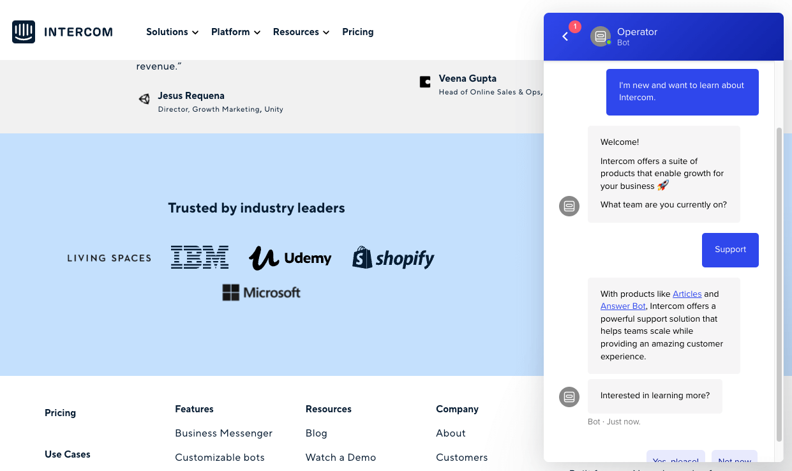Open the Articles link in chat

tap(687, 294)
